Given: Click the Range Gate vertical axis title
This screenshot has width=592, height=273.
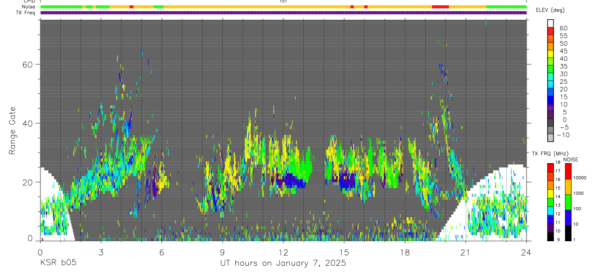Looking at the screenshot, I should pos(13,130).
